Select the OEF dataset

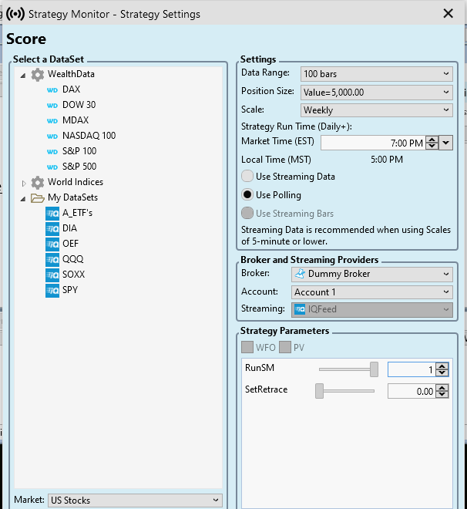coord(70,244)
